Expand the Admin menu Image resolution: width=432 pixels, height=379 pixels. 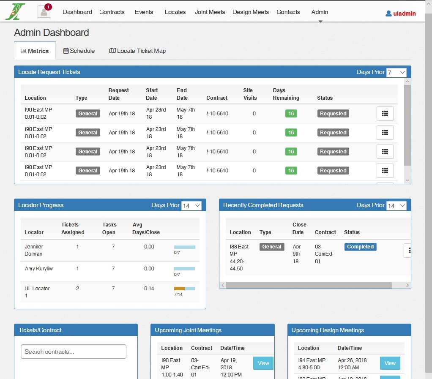320,12
